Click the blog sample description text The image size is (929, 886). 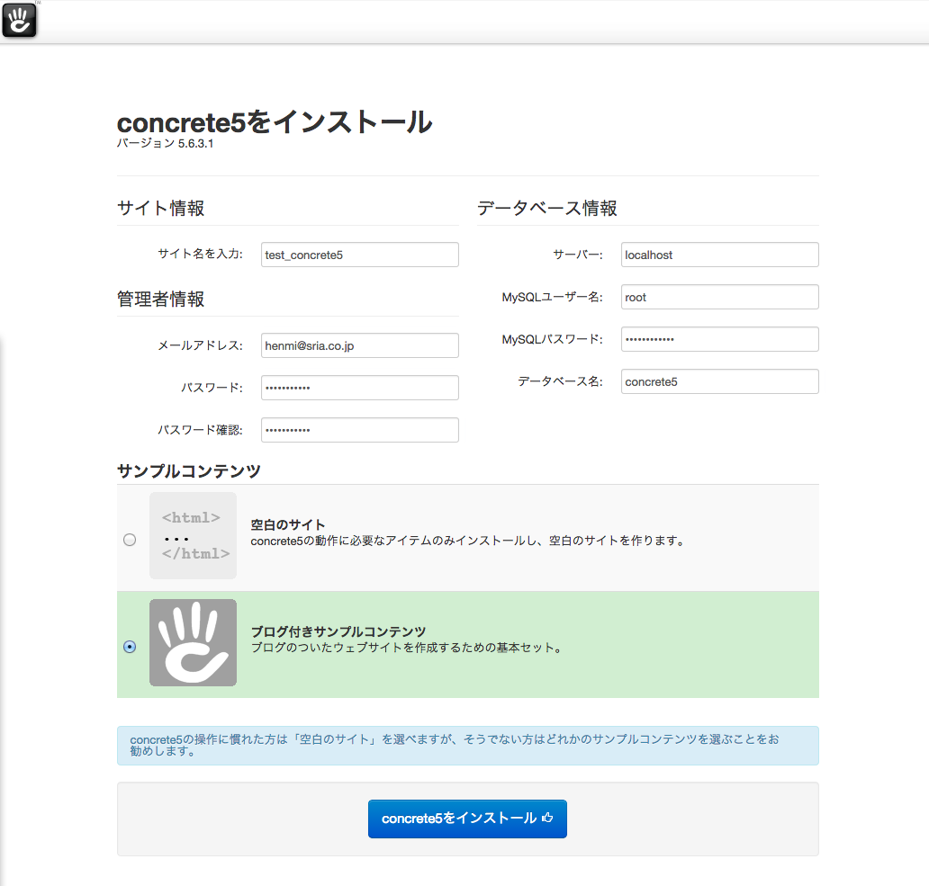tap(407, 648)
